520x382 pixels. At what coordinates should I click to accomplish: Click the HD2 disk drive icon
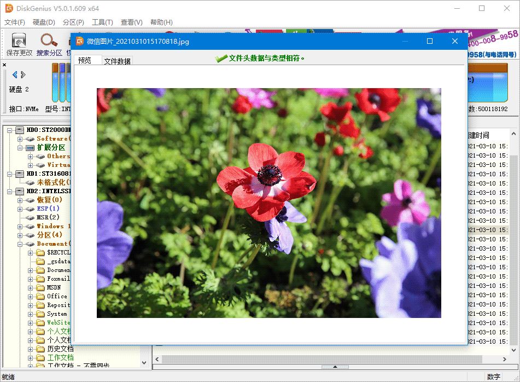(20, 191)
